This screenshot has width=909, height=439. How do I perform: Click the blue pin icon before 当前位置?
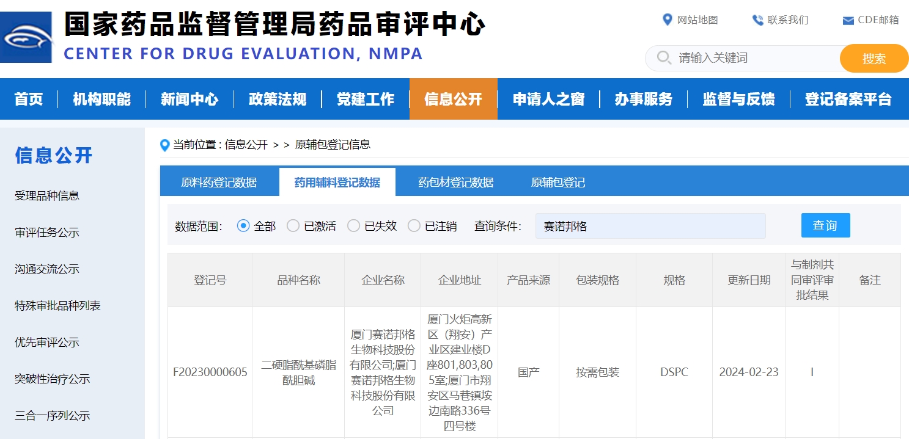pos(164,145)
